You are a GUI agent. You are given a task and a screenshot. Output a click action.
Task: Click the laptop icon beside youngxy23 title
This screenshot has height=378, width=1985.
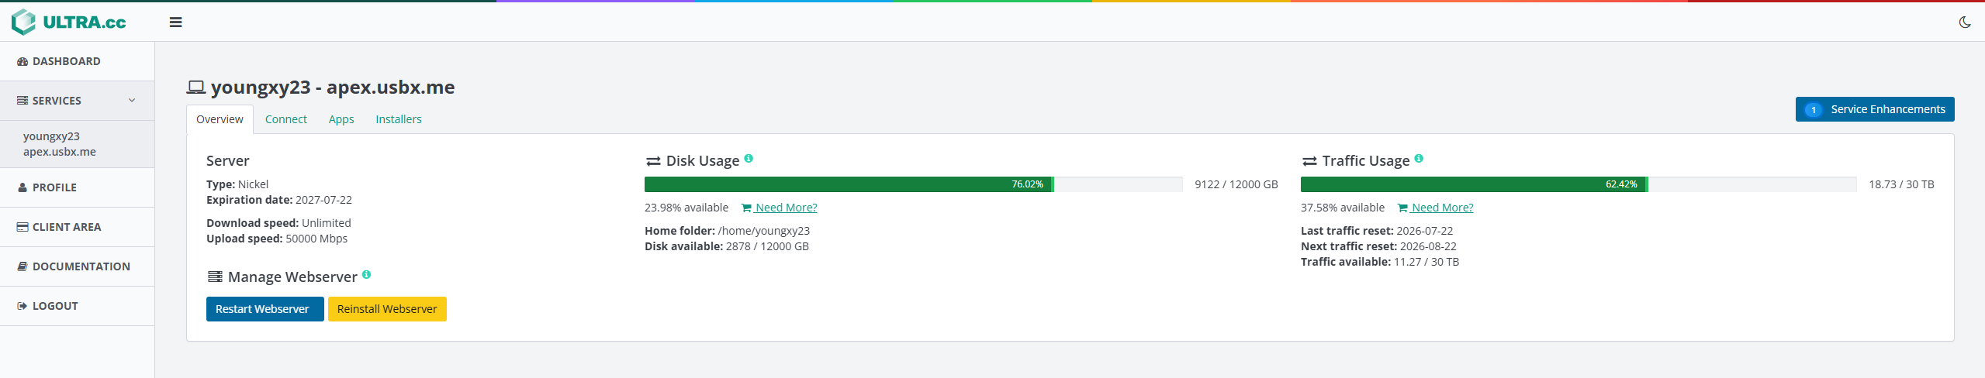tap(196, 88)
